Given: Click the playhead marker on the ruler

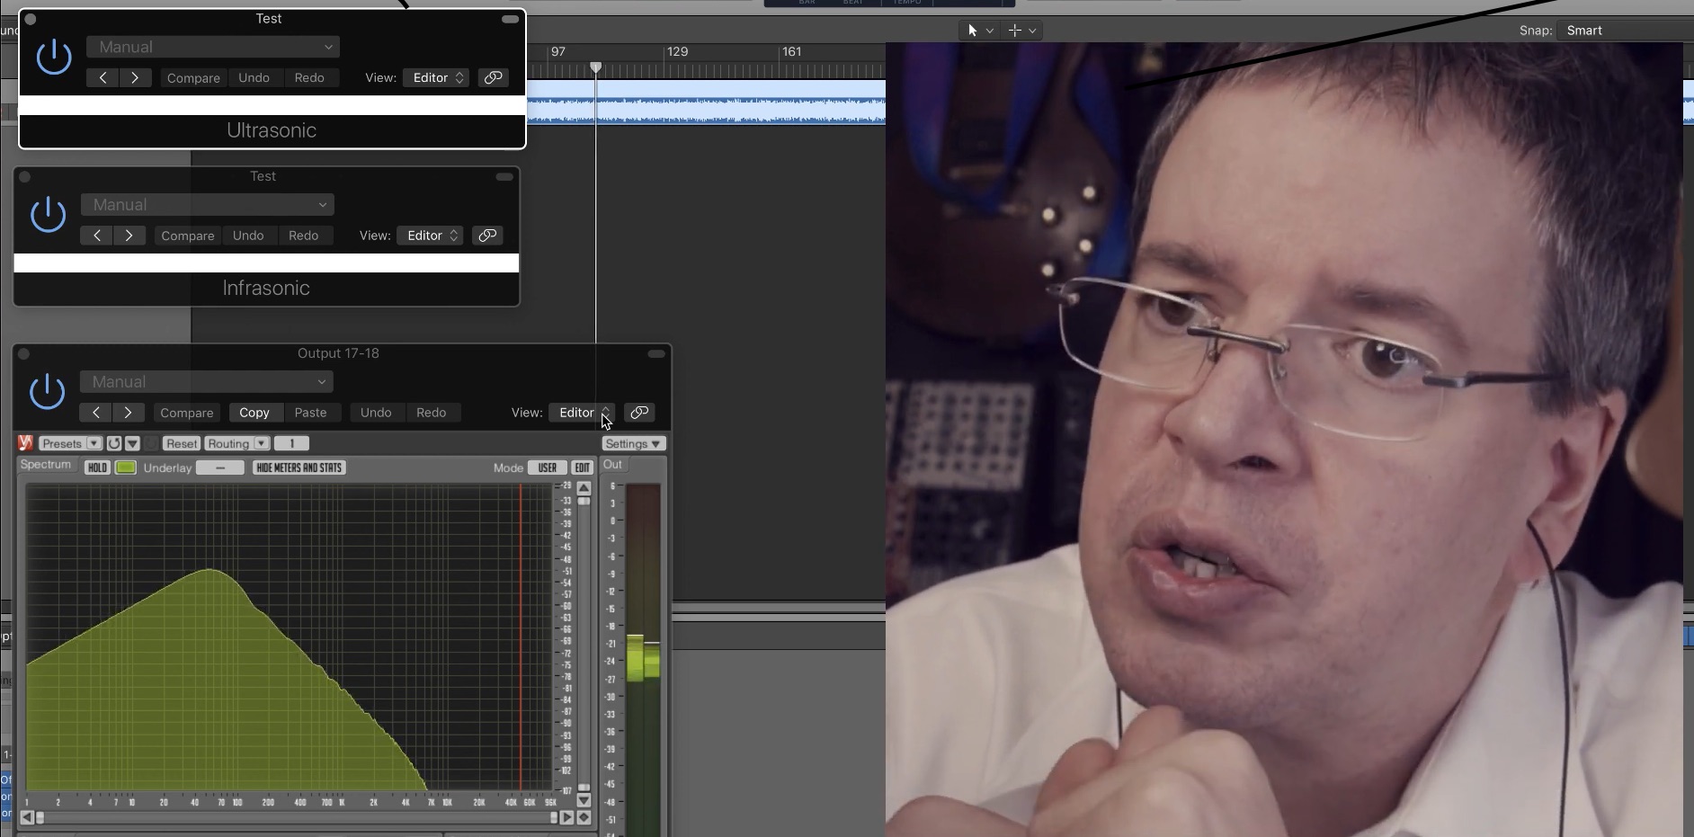Looking at the screenshot, I should coord(595,68).
